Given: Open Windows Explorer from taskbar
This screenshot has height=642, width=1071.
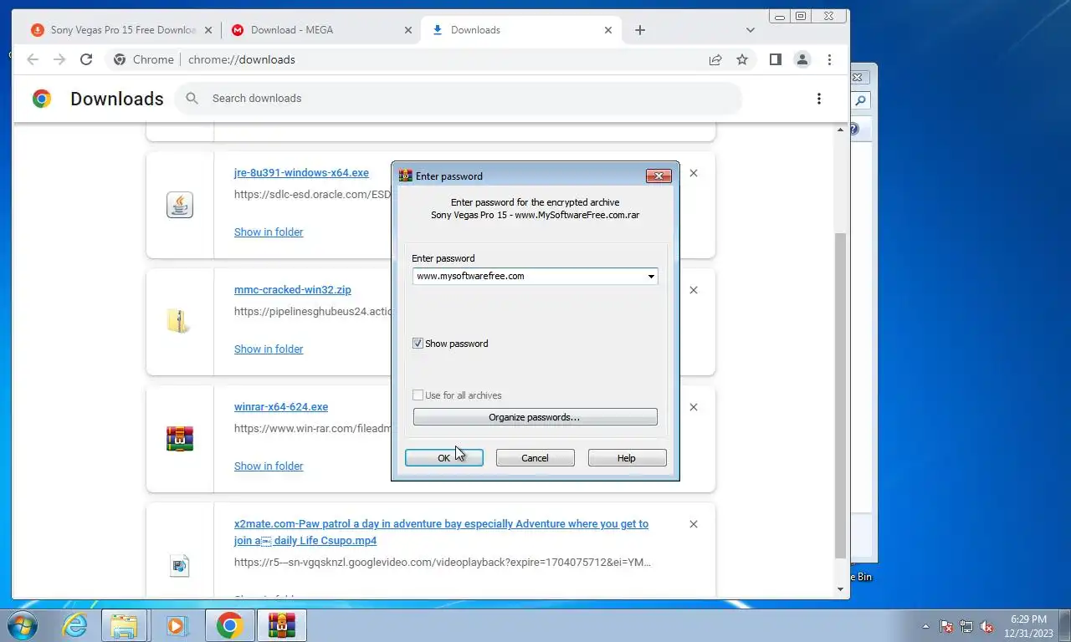Looking at the screenshot, I should [124, 625].
